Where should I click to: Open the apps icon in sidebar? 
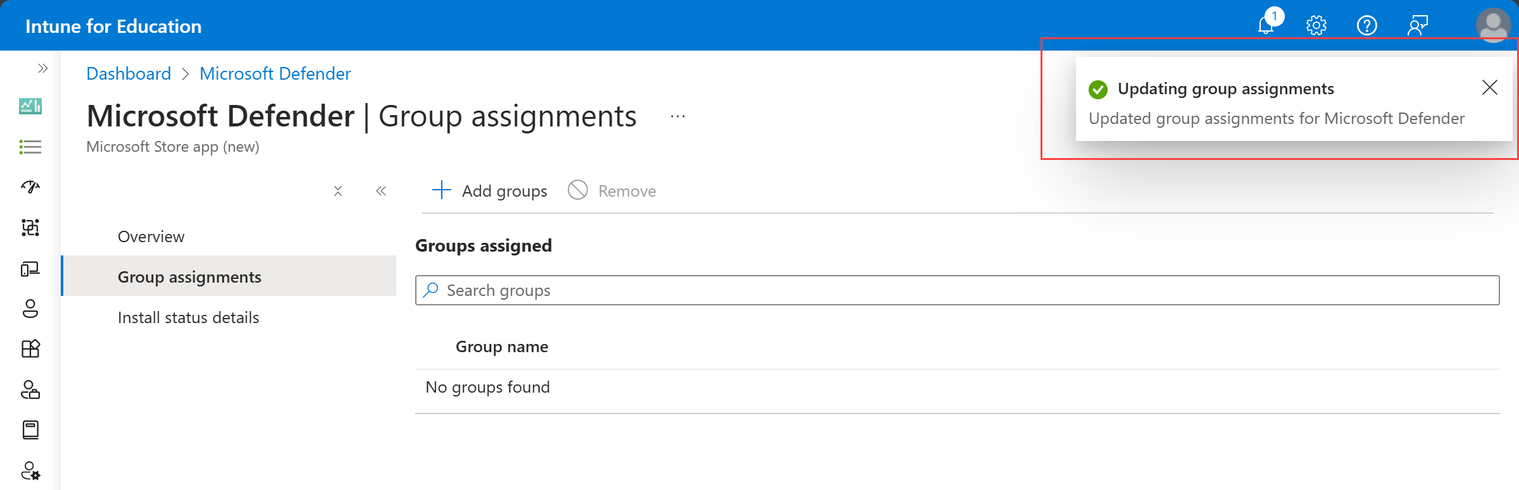tap(30, 349)
